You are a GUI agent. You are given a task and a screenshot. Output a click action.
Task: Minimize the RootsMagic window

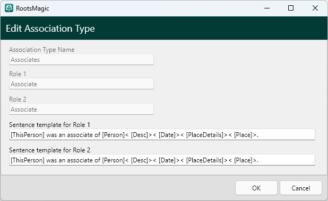[x=267, y=8]
